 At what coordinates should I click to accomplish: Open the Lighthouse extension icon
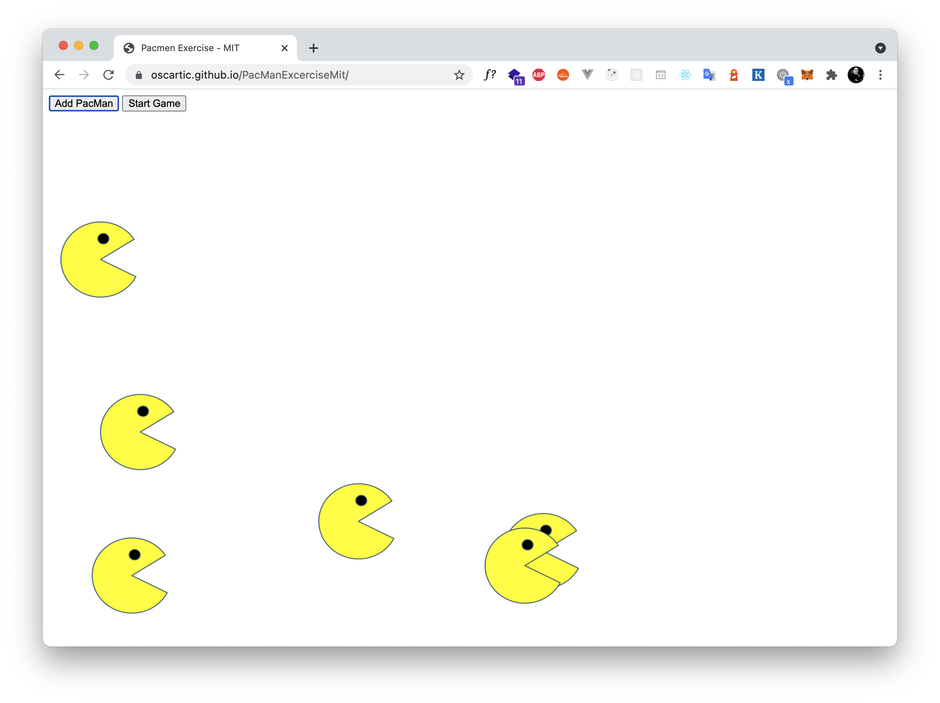pos(734,75)
